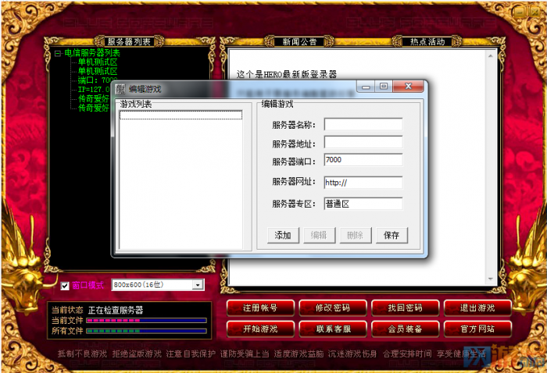Open 联系客服 customer support
This screenshot has height=373, width=547.
pyautogui.click(x=331, y=329)
